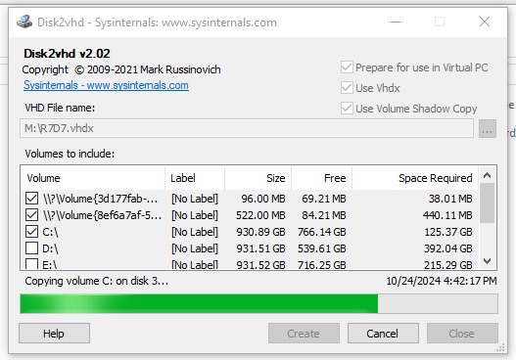Sort by the Space Required column header
Screen dimensions: 516x360
(415, 178)
